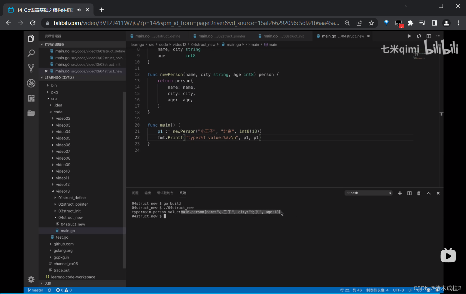
Task: Open the Source Control icon in activity bar
Action: [31, 68]
